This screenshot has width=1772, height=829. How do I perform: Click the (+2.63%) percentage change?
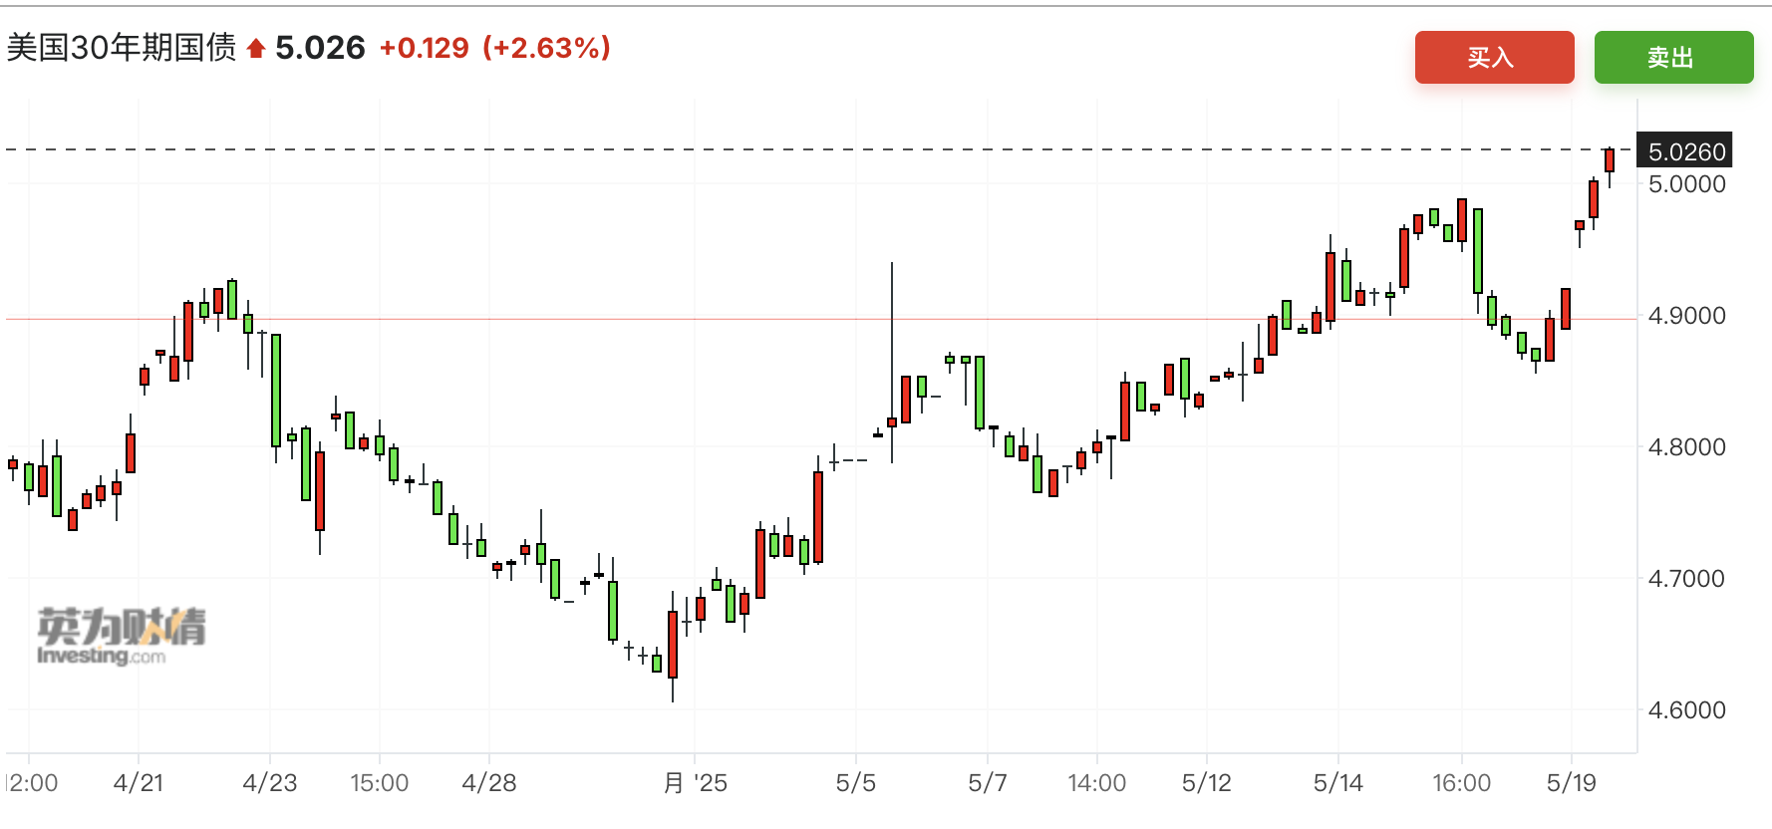click(x=546, y=48)
